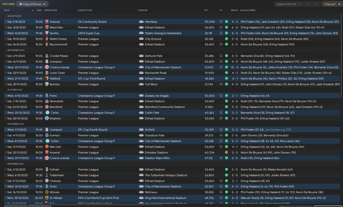Click the Crystal Palace club badge
343x207 pixels.
click(x=47, y=56)
